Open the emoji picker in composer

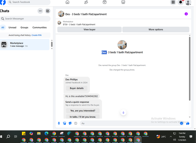[181, 123]
